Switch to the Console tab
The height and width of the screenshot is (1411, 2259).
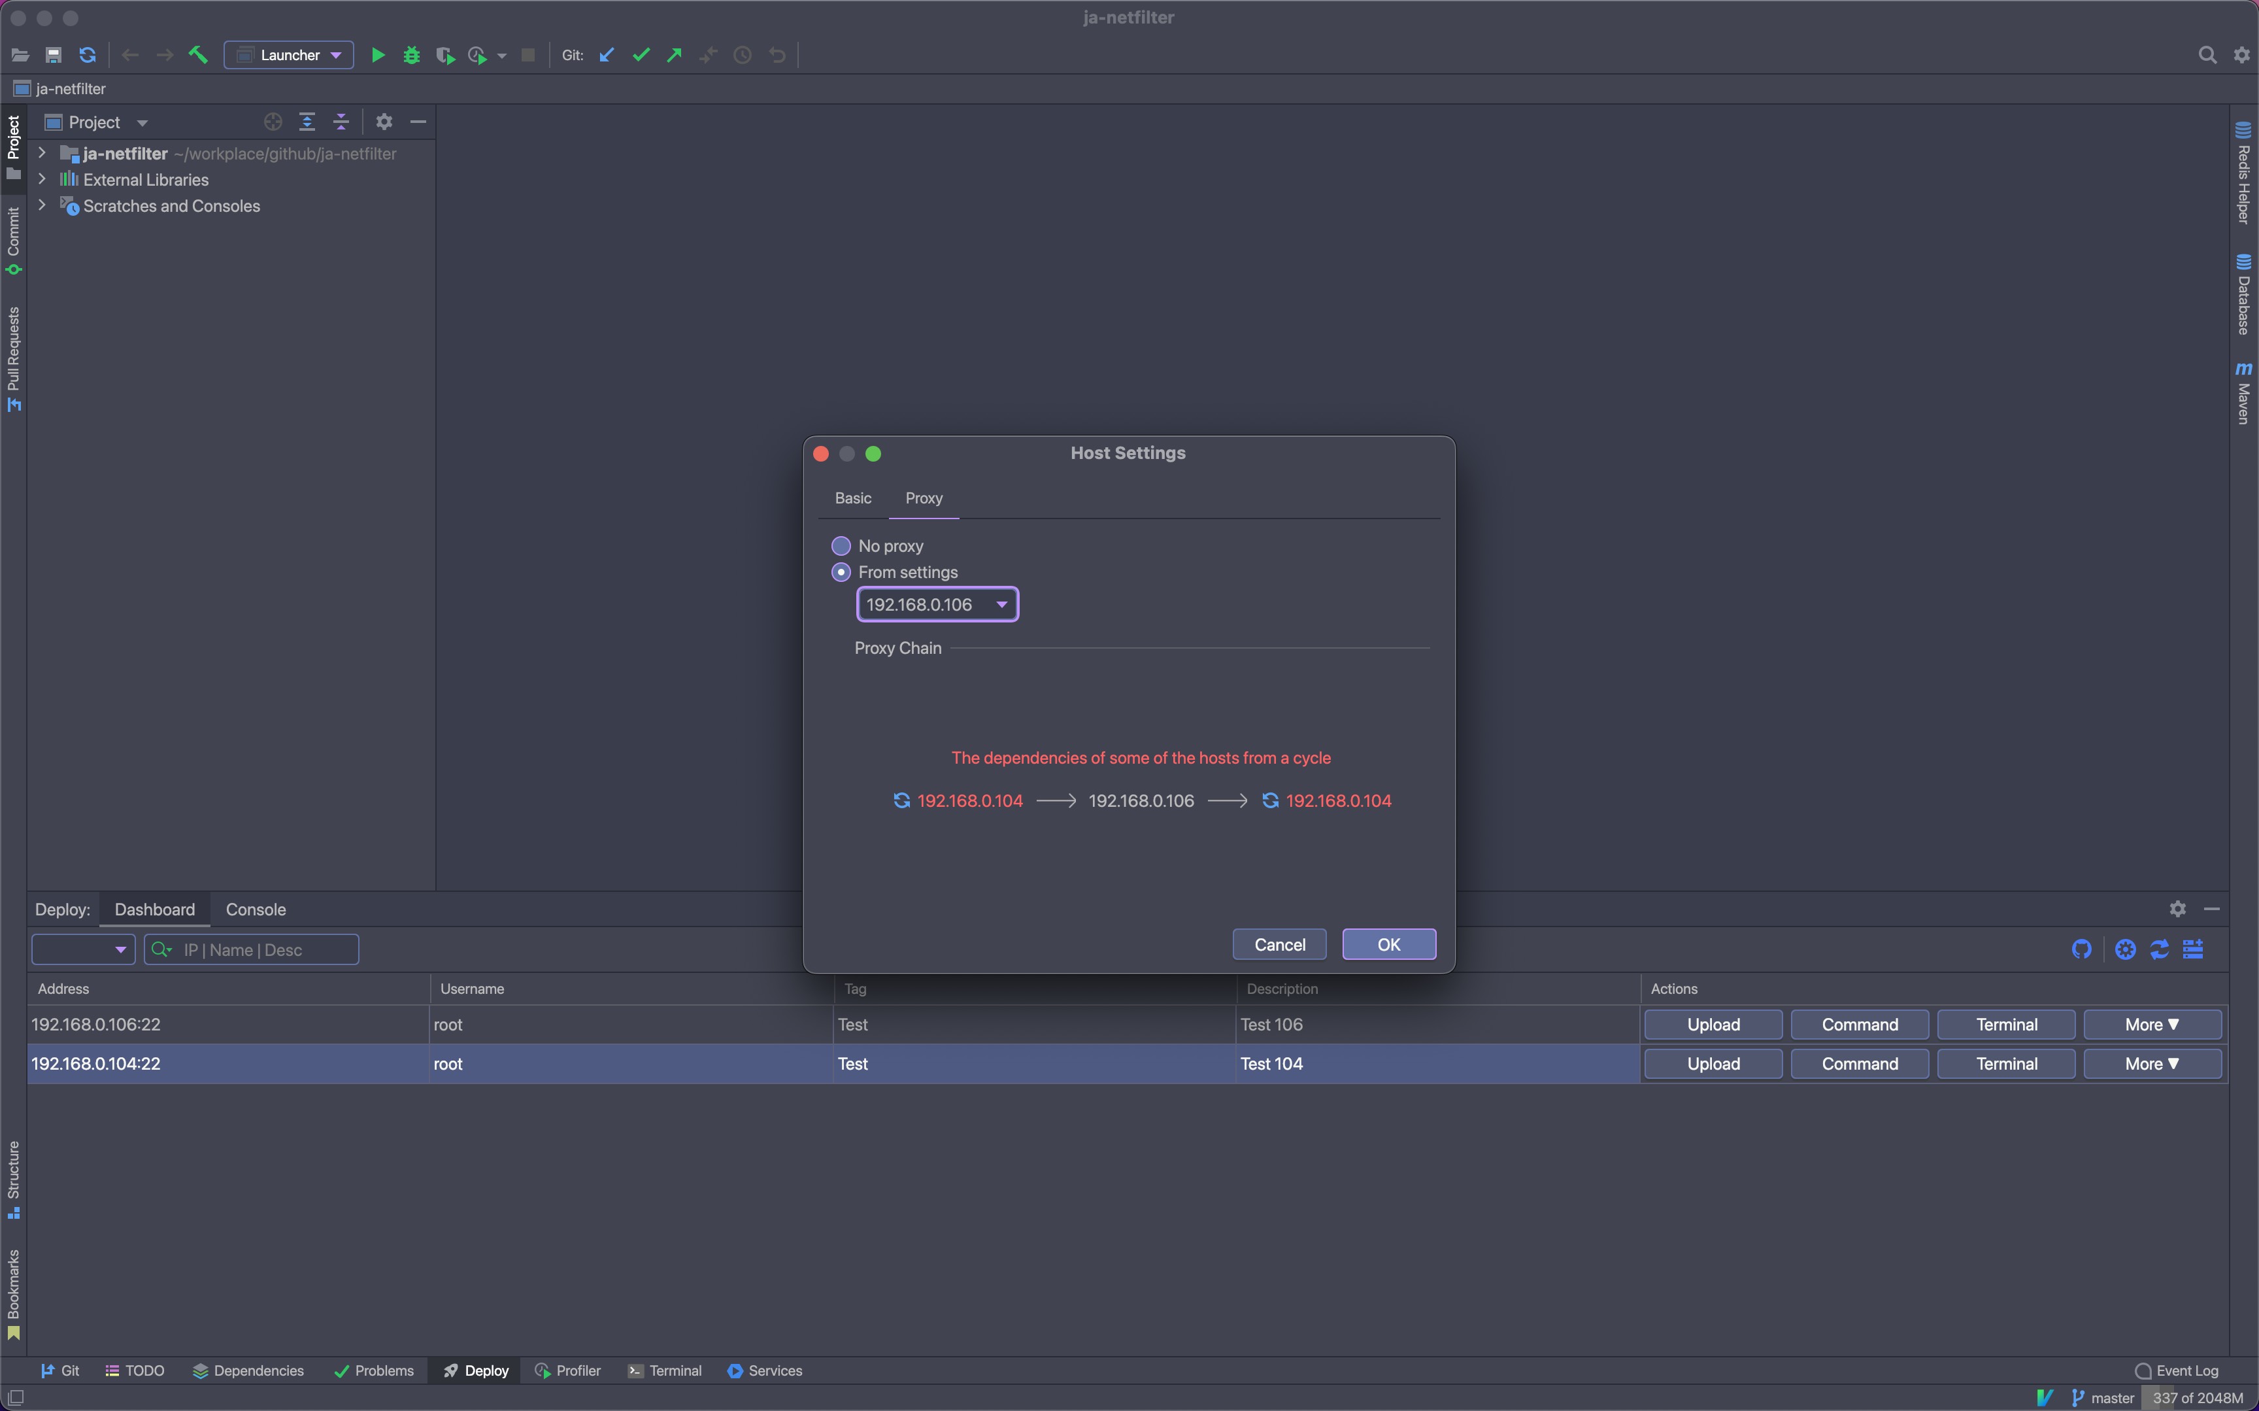pyautogui.click(x=256, y=910)
